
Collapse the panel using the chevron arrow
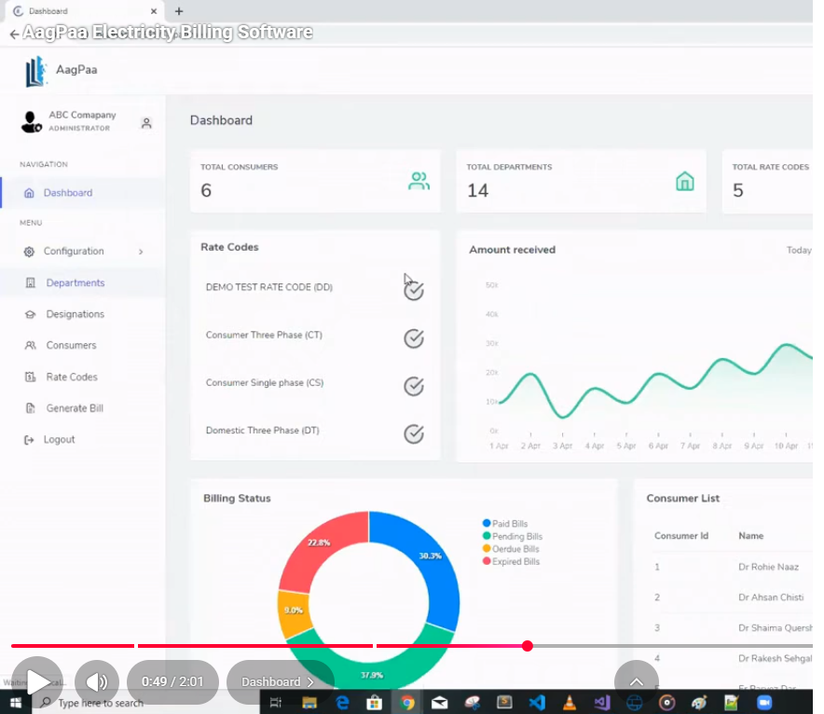coord(637,681)
